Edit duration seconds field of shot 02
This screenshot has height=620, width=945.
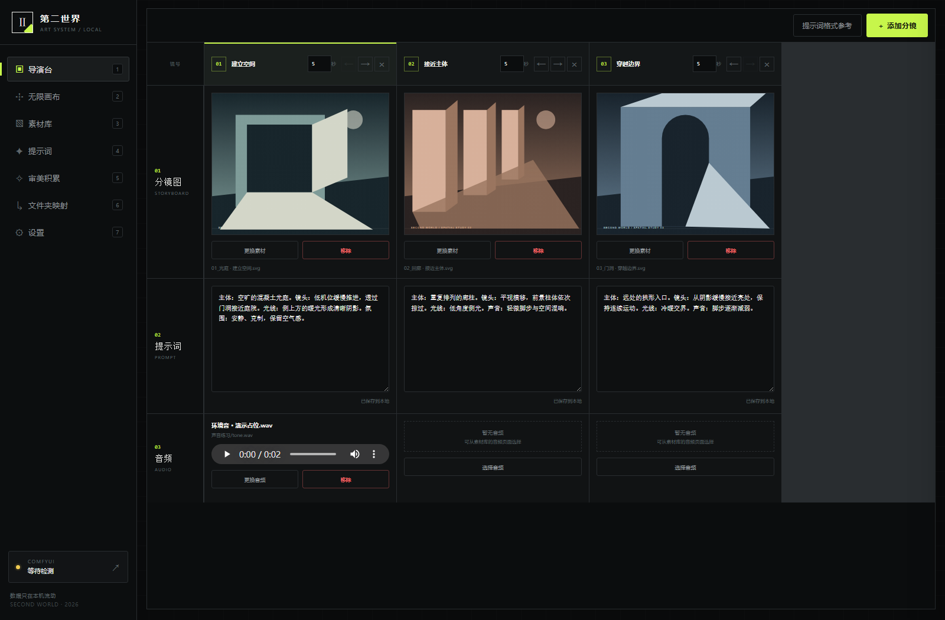(511, 64)
